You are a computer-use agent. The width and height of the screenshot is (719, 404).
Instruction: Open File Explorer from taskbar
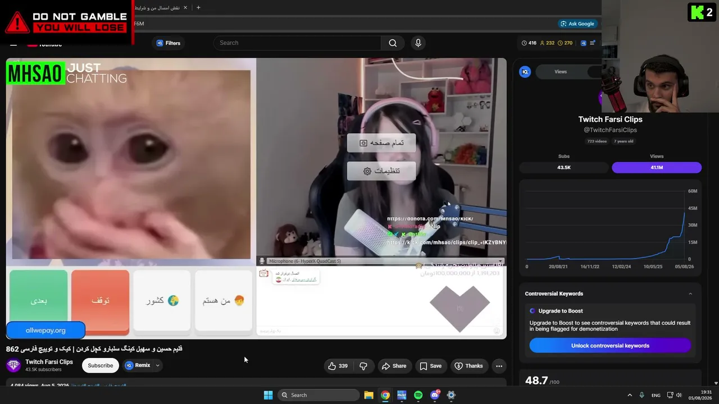tap(368, 395)
